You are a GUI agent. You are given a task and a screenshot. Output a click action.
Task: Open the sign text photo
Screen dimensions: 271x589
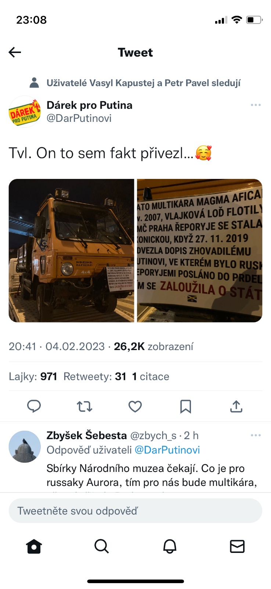[199, 251]
